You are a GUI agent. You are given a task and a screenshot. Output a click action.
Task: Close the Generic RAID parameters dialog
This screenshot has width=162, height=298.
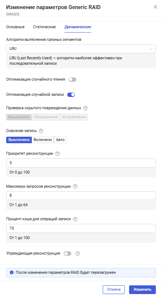point(155,7)
